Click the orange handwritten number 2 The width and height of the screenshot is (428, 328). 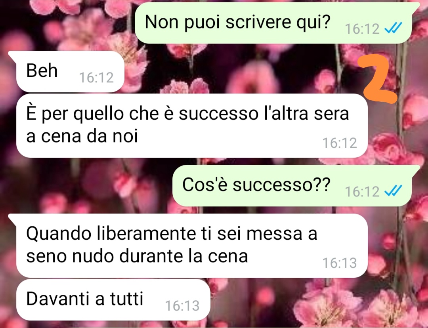tap(377, 78)
